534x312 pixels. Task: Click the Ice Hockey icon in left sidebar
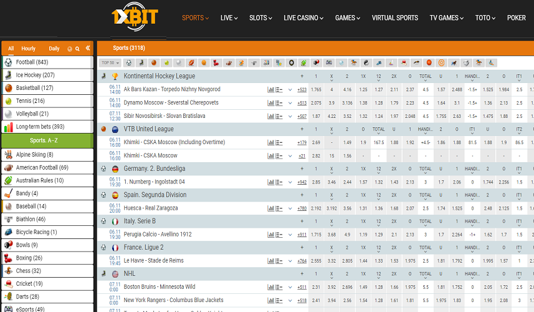(x=9, y=75)
